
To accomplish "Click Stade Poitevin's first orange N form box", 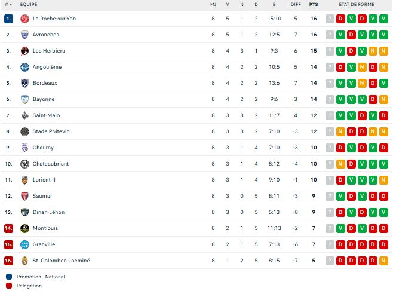I will click(x=340, y=131).
